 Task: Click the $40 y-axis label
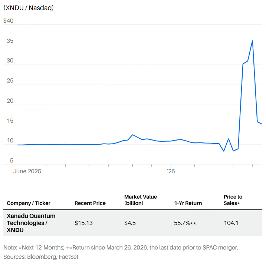click(x=8, y=21)
